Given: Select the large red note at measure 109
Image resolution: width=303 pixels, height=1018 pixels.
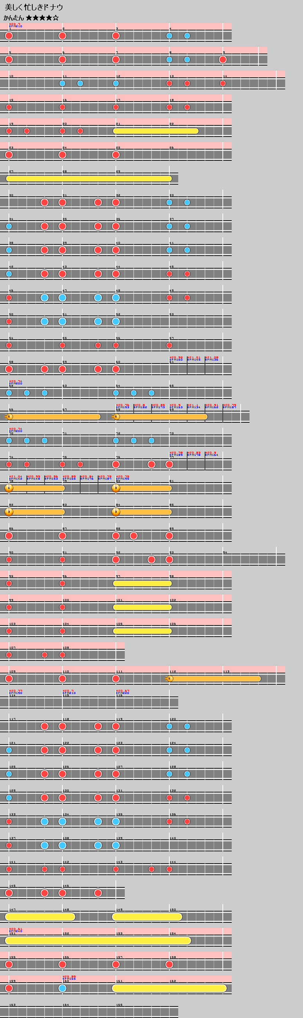Looking at the screenshot, I should pos(9,679).
